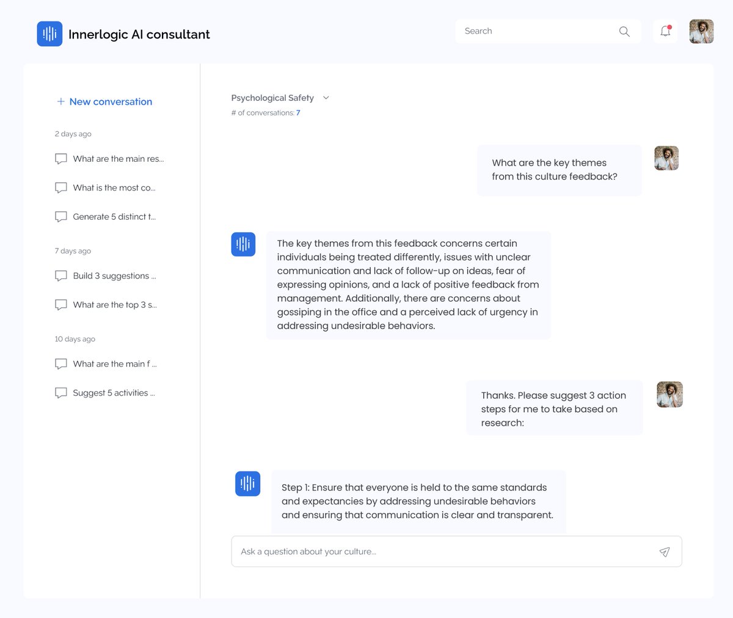The width and height of the screenshot is (733, 618).
Task: Start a New conversation
Action: coord(104,101)
